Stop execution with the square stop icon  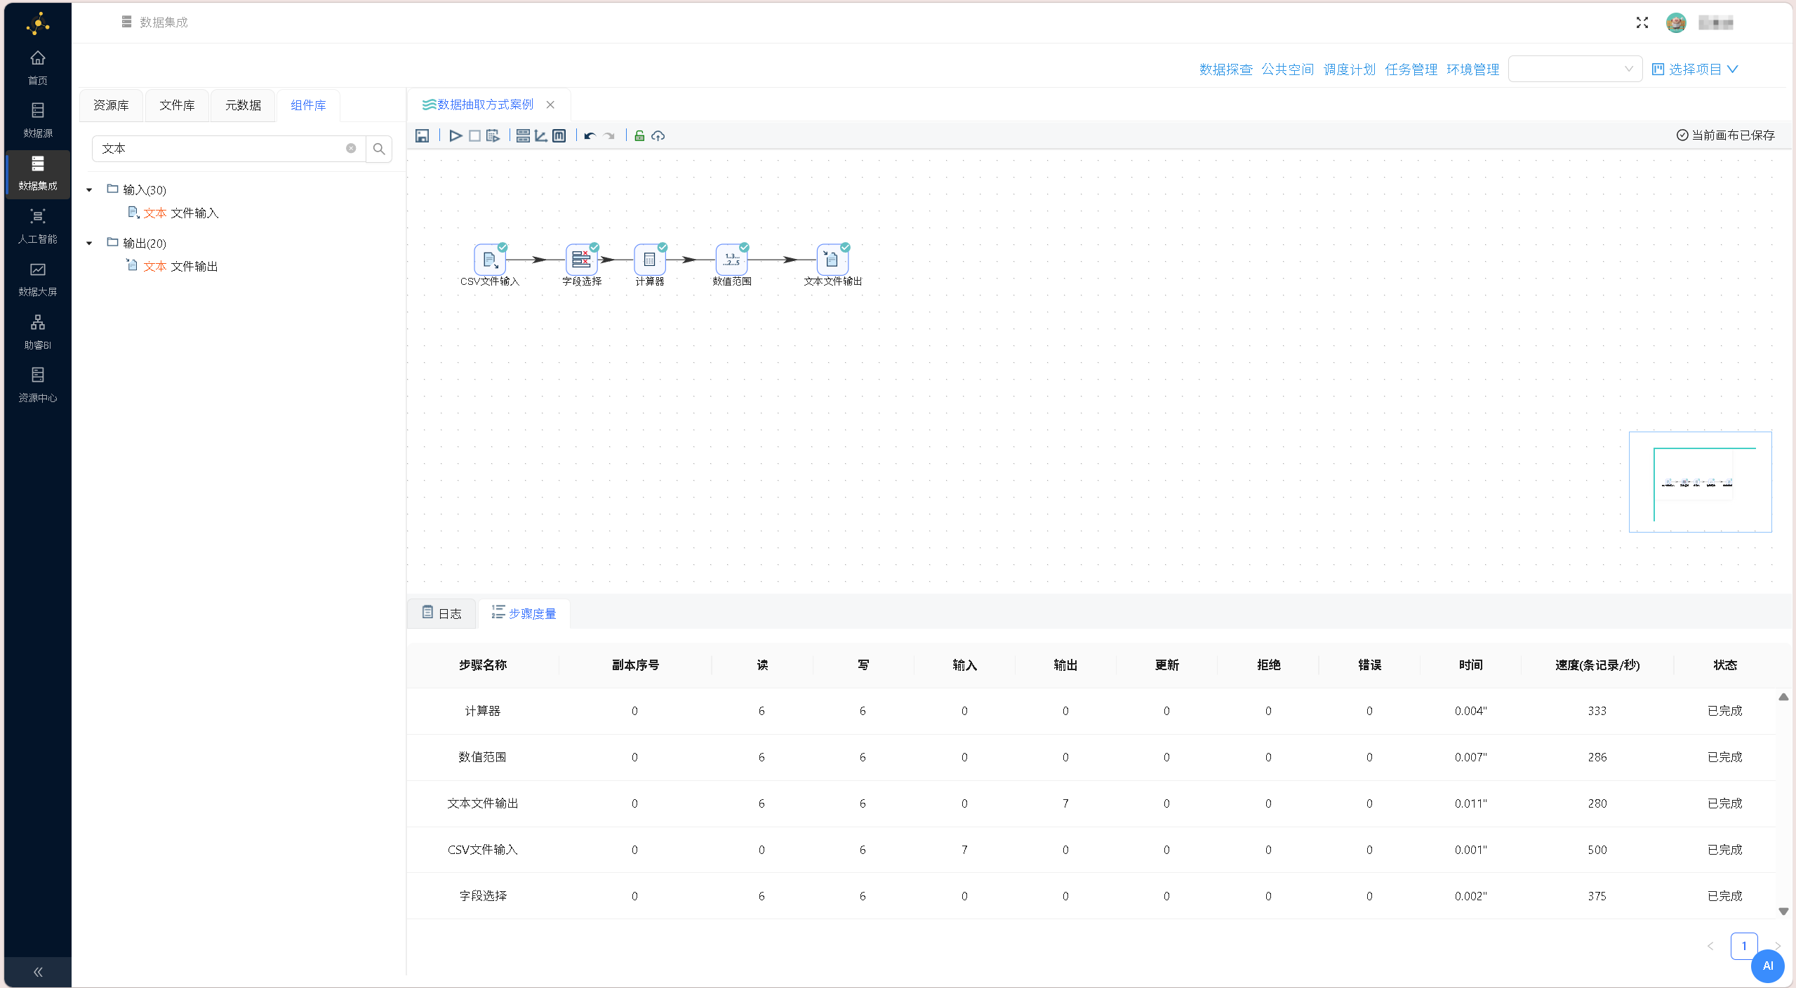coord(474,136)
